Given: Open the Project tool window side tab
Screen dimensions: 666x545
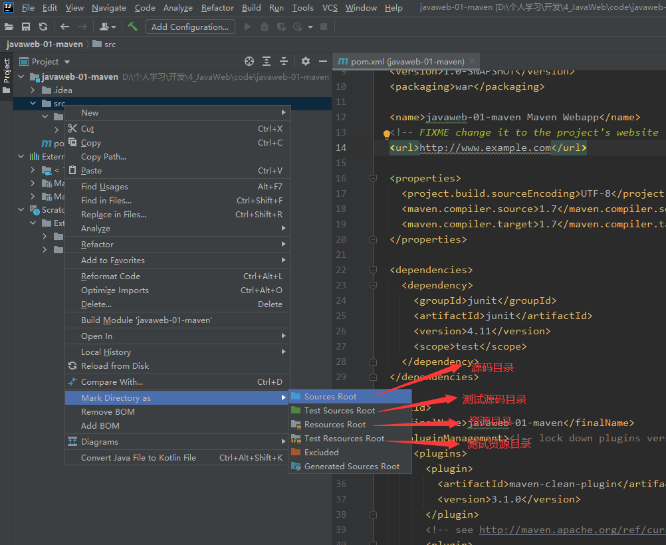Looking at the screenshot, I should [x=7, y=76].
